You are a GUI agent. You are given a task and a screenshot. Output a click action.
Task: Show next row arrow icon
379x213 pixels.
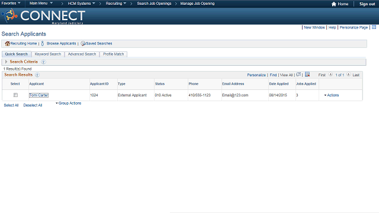(x=349, y=75)
